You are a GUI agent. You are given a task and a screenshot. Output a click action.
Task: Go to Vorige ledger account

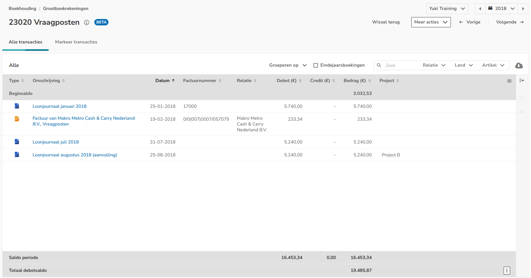pos(470,22)
